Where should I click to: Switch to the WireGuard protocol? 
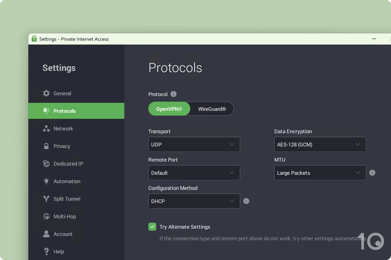(212, 109)
